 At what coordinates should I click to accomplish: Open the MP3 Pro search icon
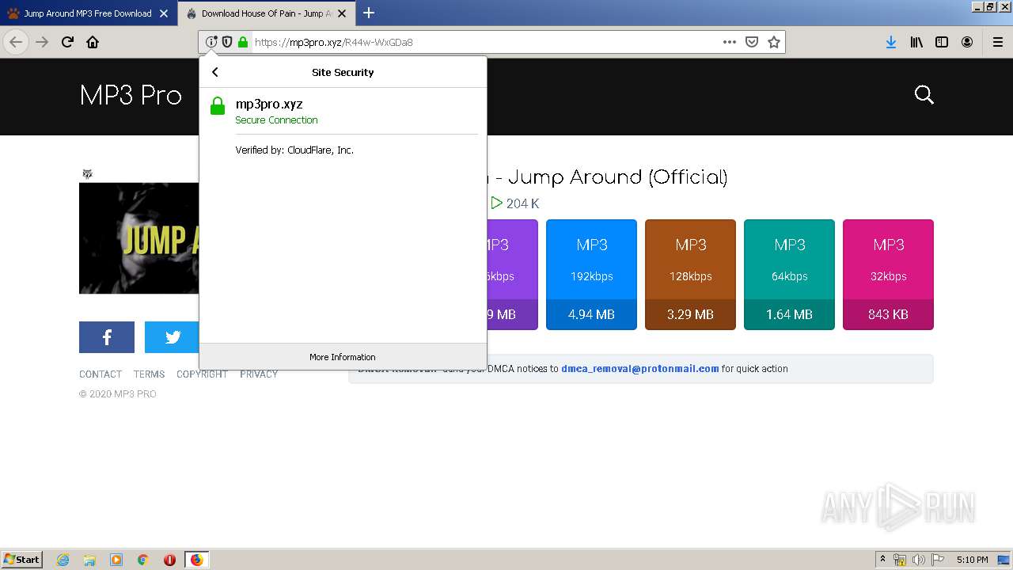pos(924,95)
